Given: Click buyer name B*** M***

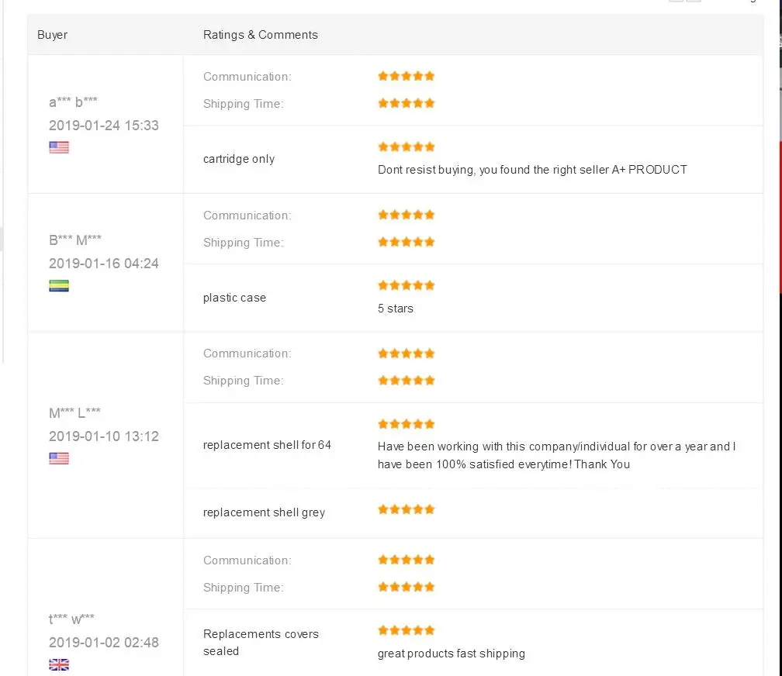Looking at the screenshot, I should (74, 240).
